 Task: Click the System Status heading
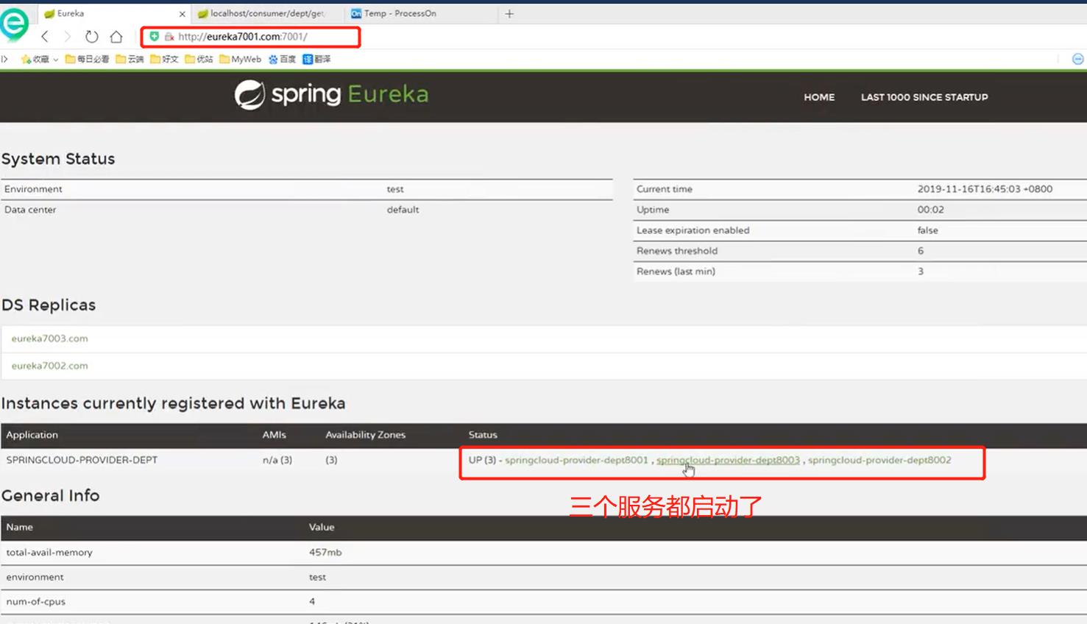(58, 159)
